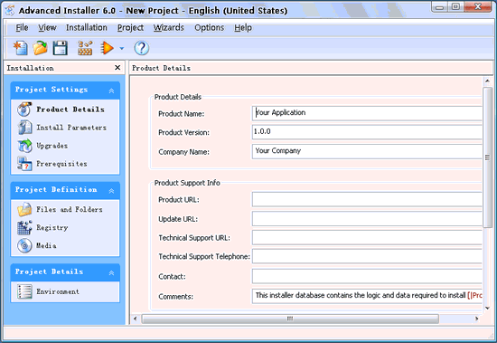Click into the Technical Support Telephone field
The height and width of the screenshot is (343, 497).
(367, 256)
